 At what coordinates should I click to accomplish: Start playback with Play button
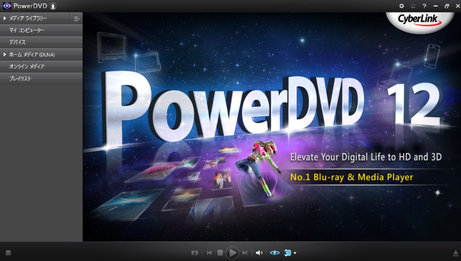point(232,253)
